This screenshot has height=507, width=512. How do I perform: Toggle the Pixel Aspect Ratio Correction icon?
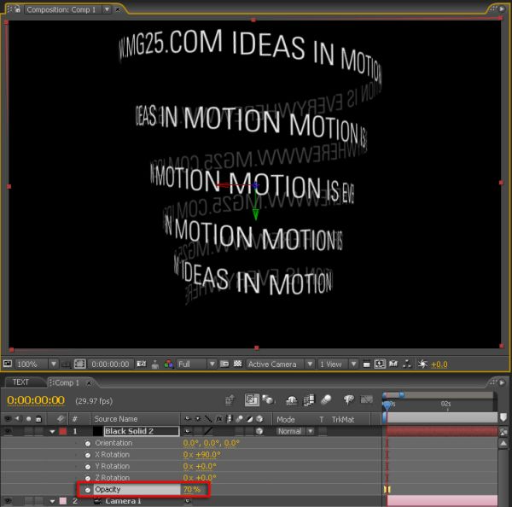click(x=366, y=364)
